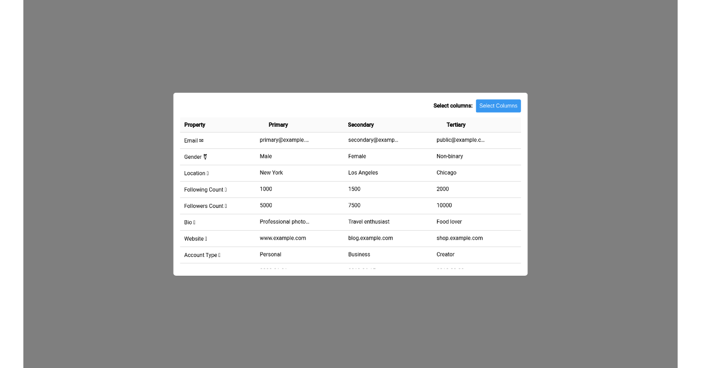Screen dimensions: 701x368
Task: Select the Primary column header
Action: (x=279, y=124)
